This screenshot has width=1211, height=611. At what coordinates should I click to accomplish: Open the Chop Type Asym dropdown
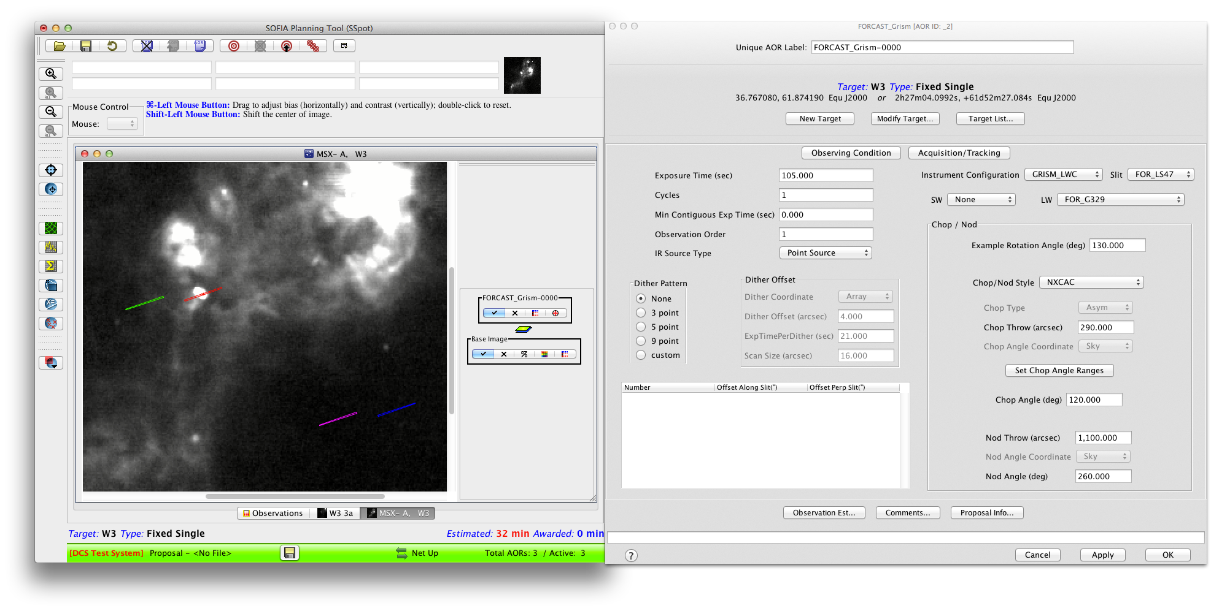tap(1105, 308)
